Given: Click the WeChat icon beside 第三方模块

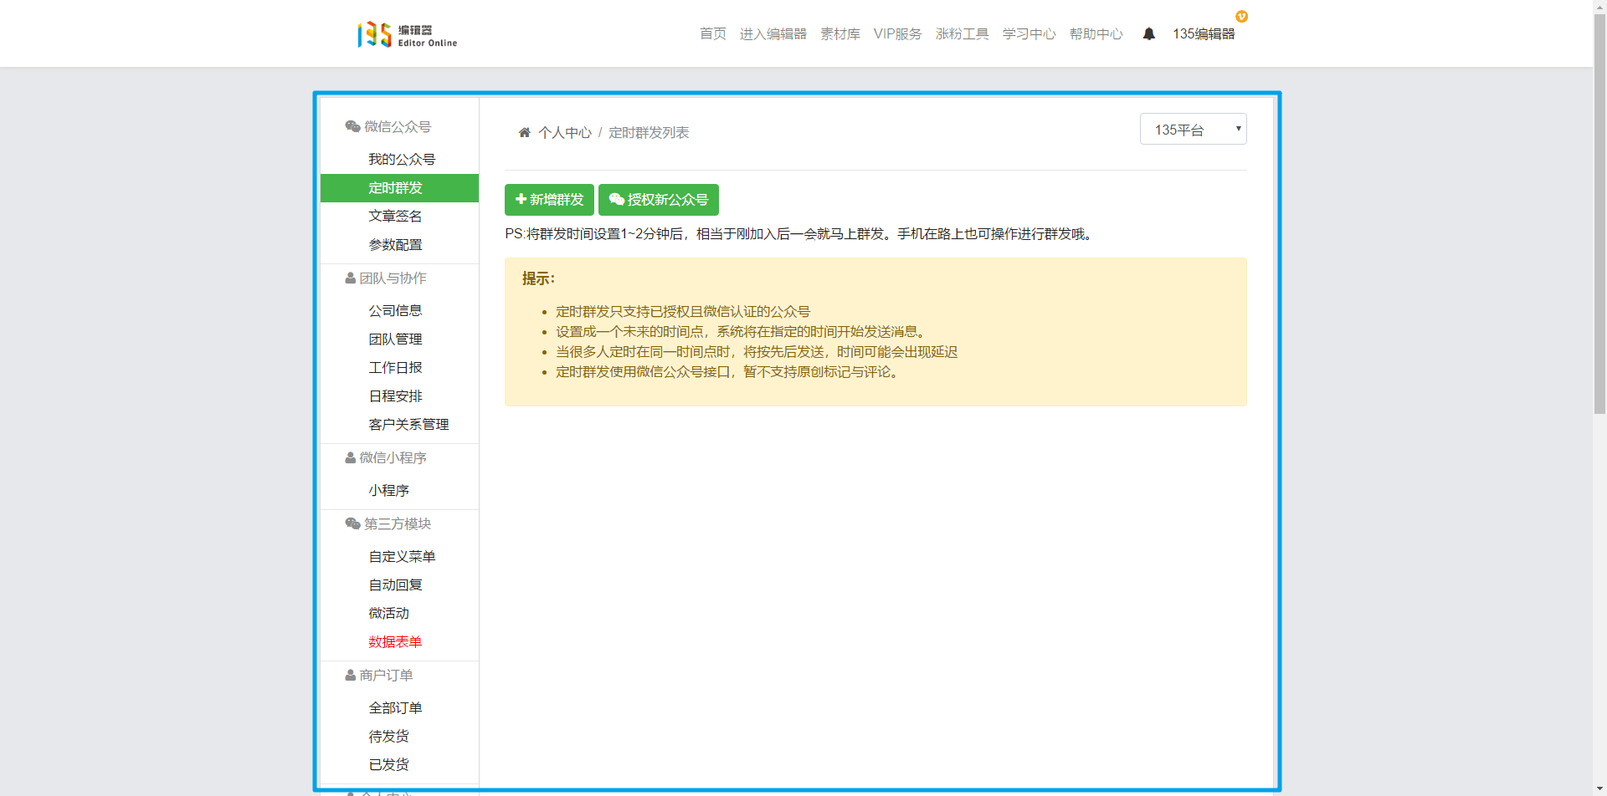Looking at the screenshot, I should point(352,524).
